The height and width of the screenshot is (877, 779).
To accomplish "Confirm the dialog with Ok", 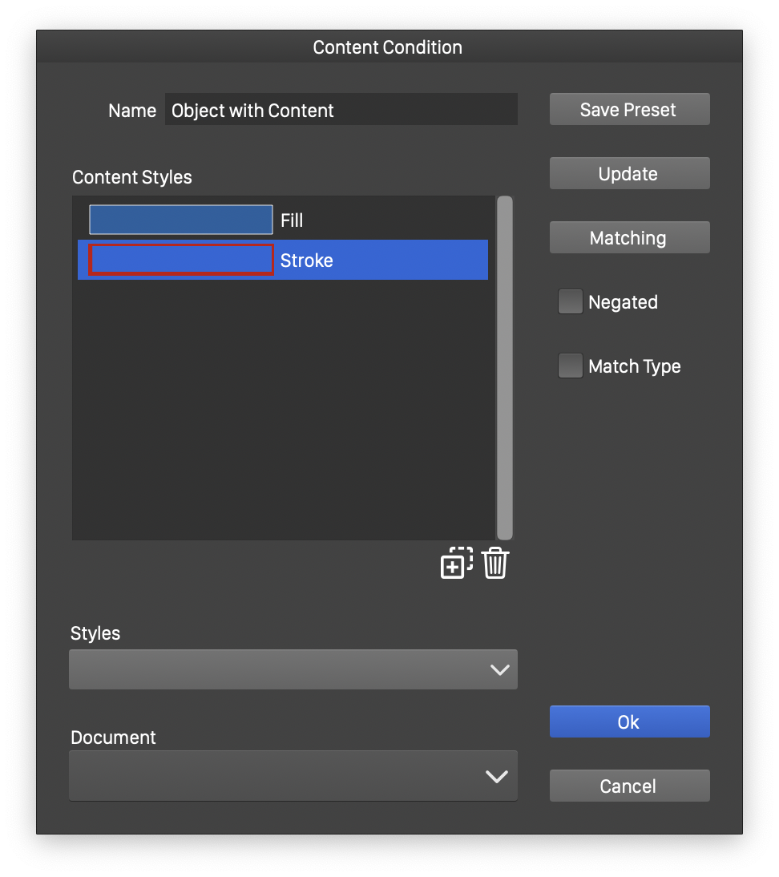I will pyautogui.click(x=629, y=721).
